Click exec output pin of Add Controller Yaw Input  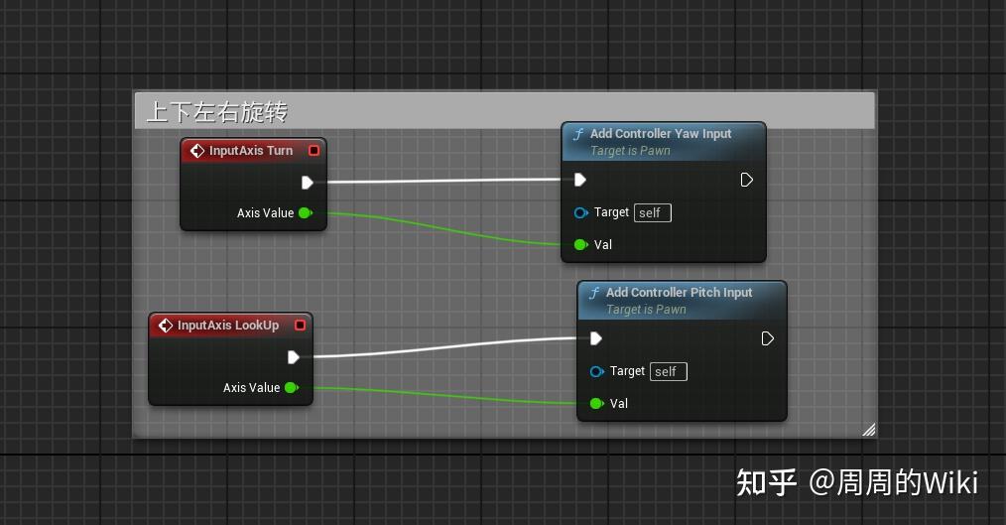[747, 180]
